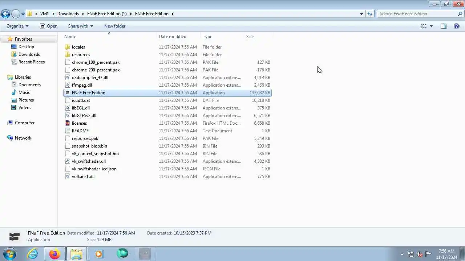The width and height of the screenshot is (465, 261).
Task: Open Documents library in navigation pane
Action: click(29, 85)
